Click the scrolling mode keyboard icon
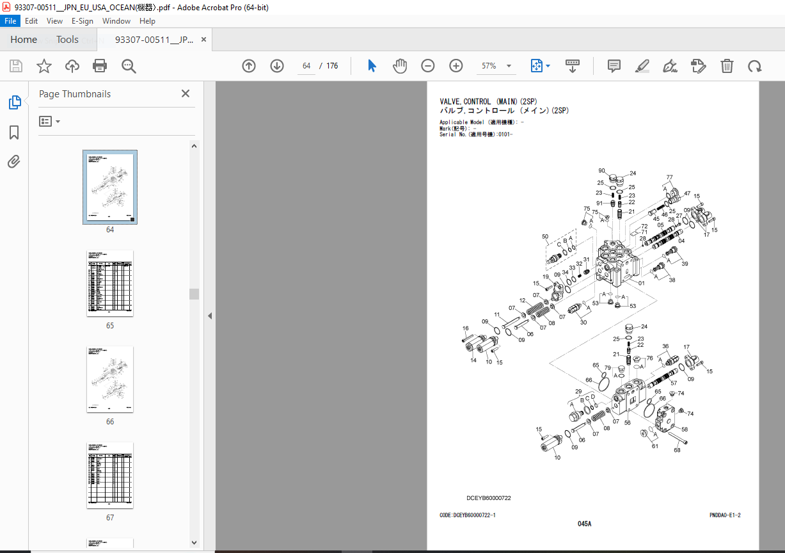 click(573, 66)
